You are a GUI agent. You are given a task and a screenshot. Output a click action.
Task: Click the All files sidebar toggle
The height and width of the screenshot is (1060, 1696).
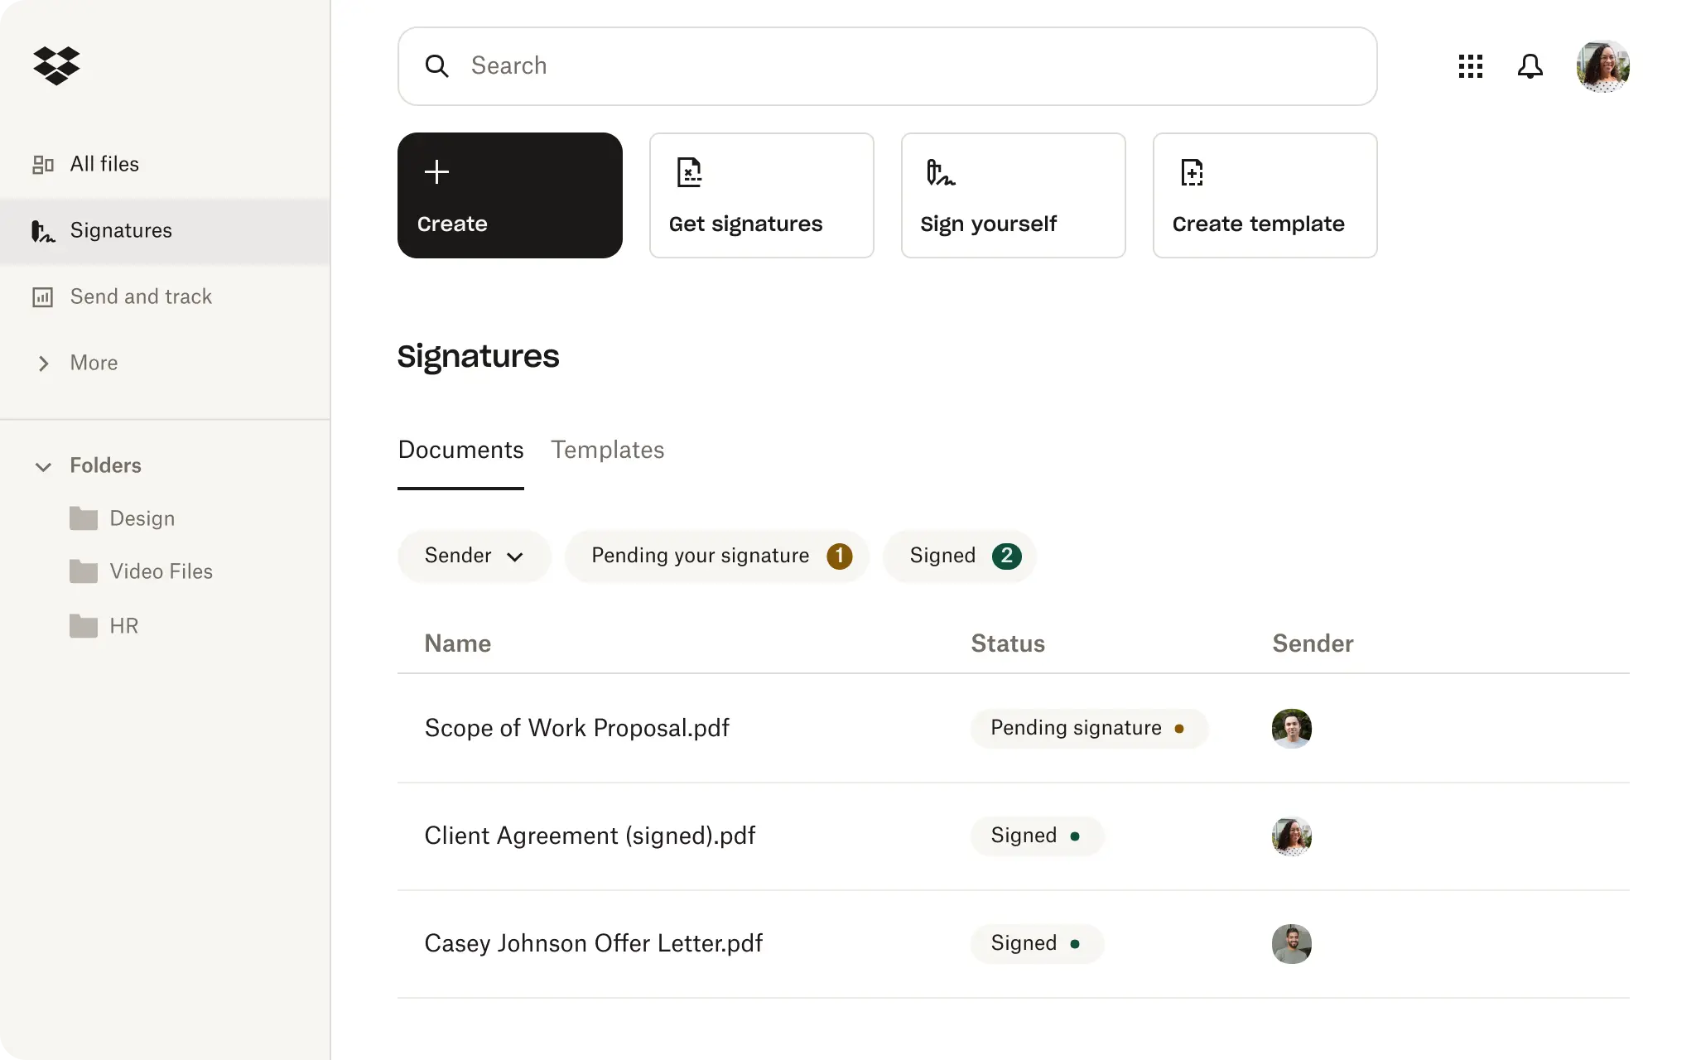[104, 162]
